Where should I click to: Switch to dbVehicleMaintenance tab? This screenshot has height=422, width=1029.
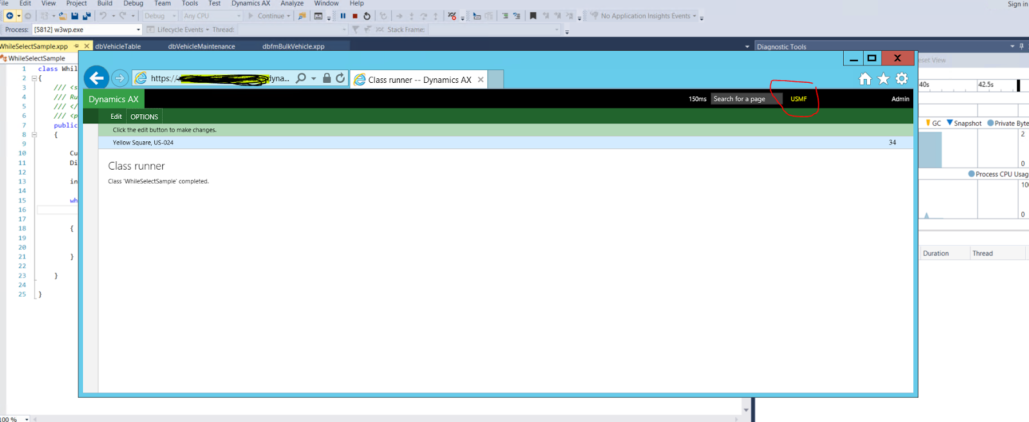coord(202,46)
